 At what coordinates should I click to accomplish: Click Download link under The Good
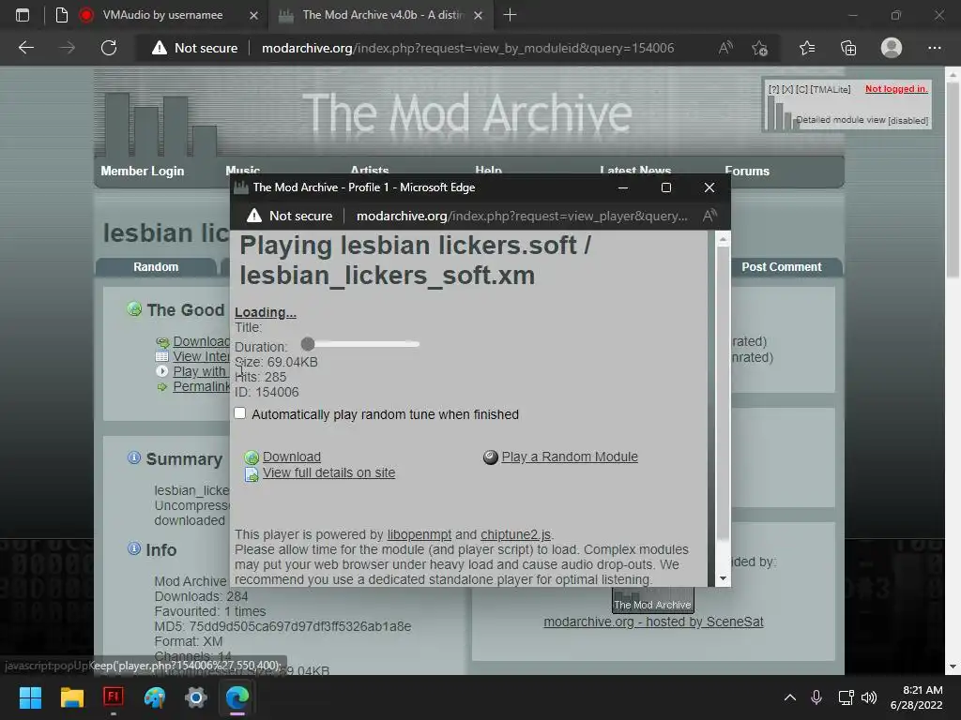point(201,341)
